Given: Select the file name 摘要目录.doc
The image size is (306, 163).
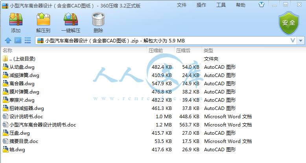Looking at the screenshot, I should (x=24, y=141).
